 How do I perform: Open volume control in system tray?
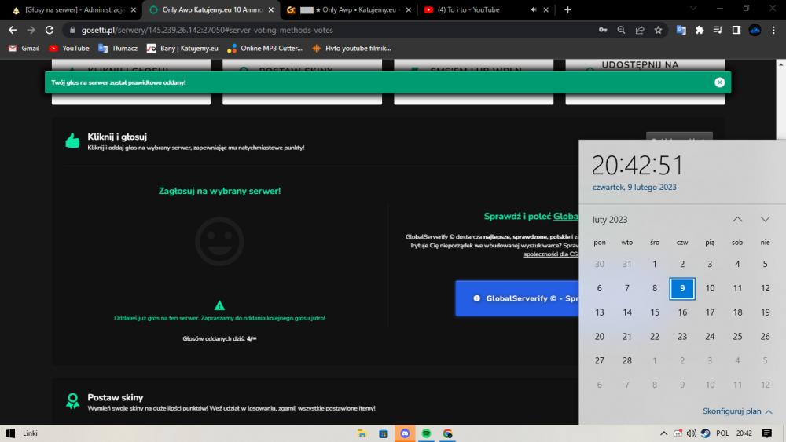pyautogui.click(x=691, y=433)
